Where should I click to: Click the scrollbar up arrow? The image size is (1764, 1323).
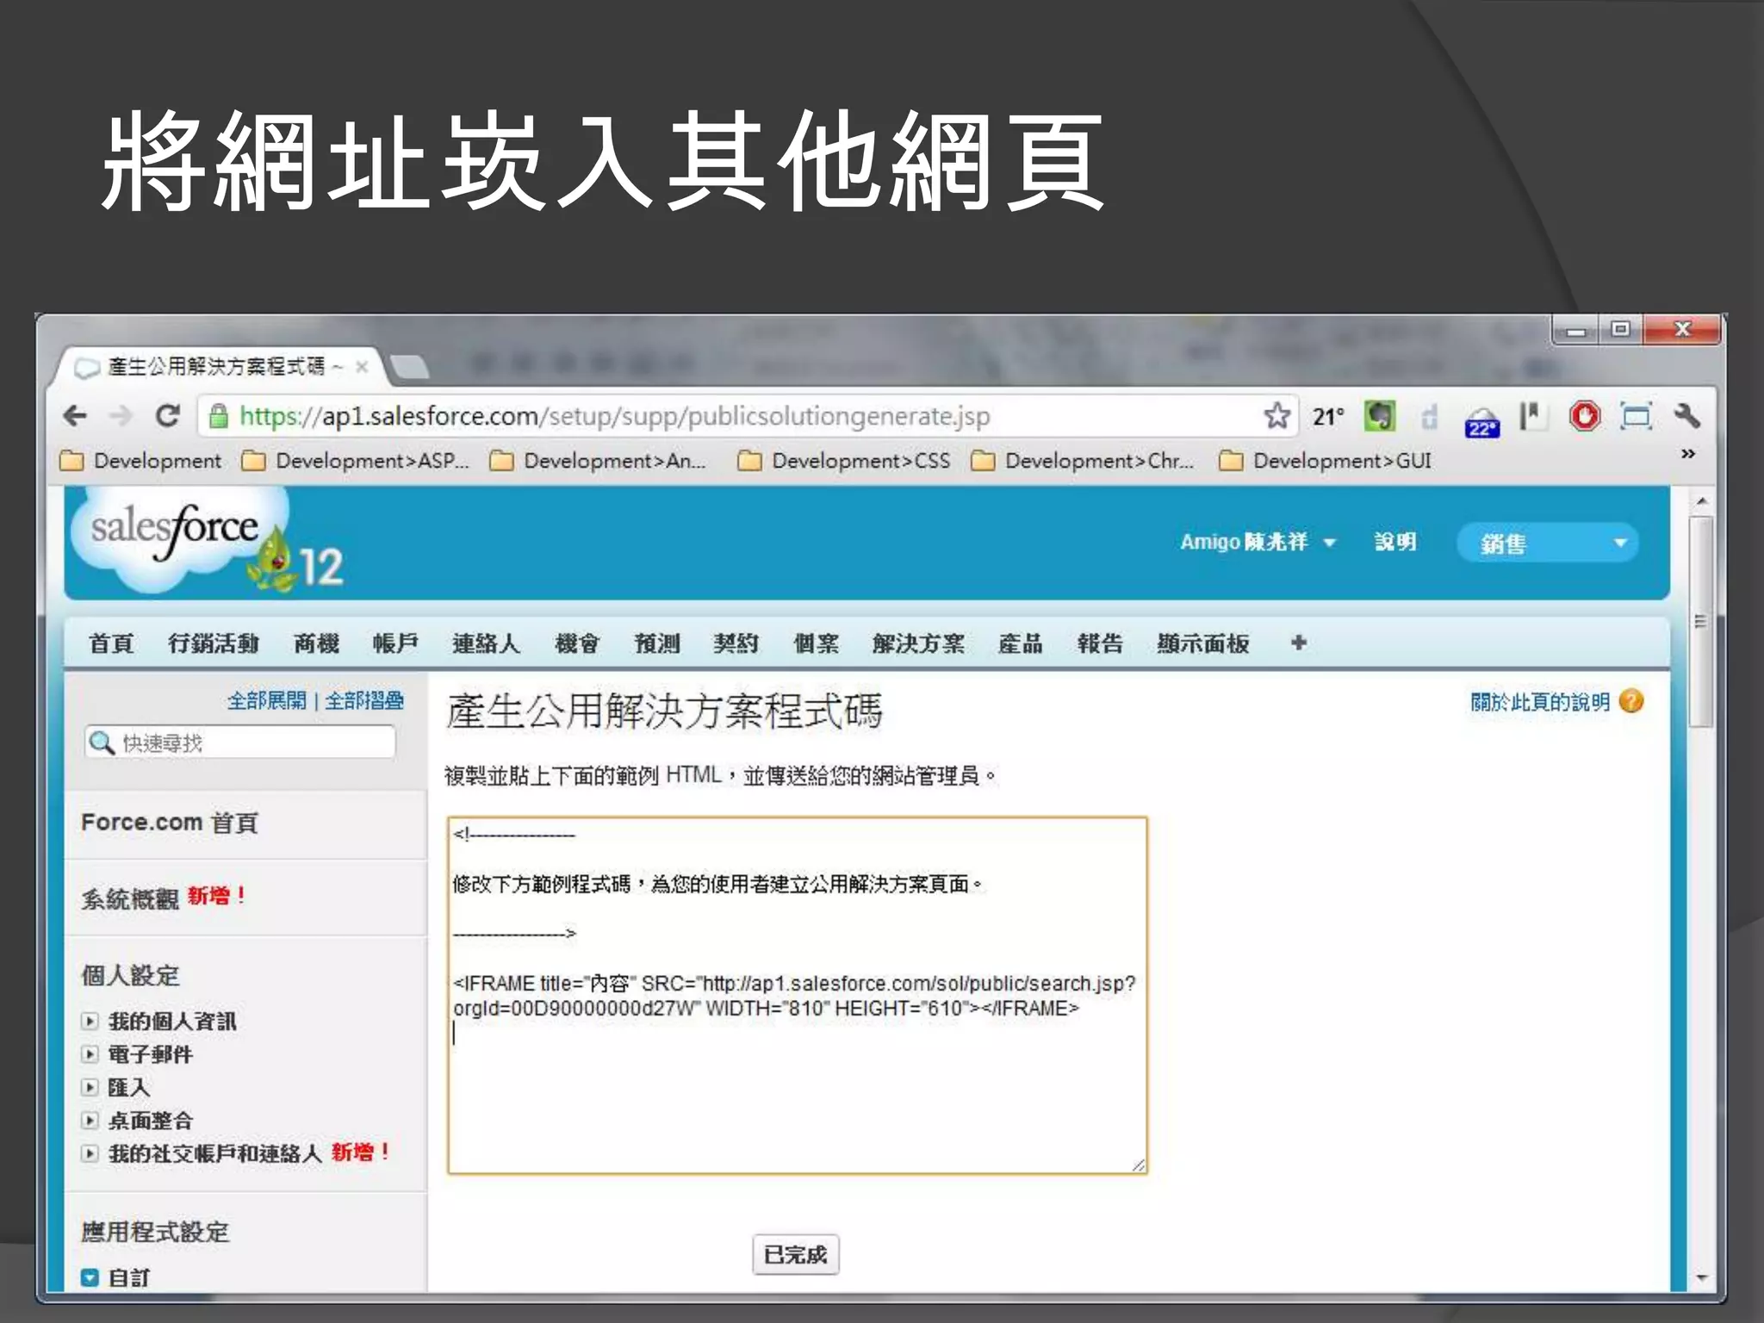click(x=1701, y=501)
